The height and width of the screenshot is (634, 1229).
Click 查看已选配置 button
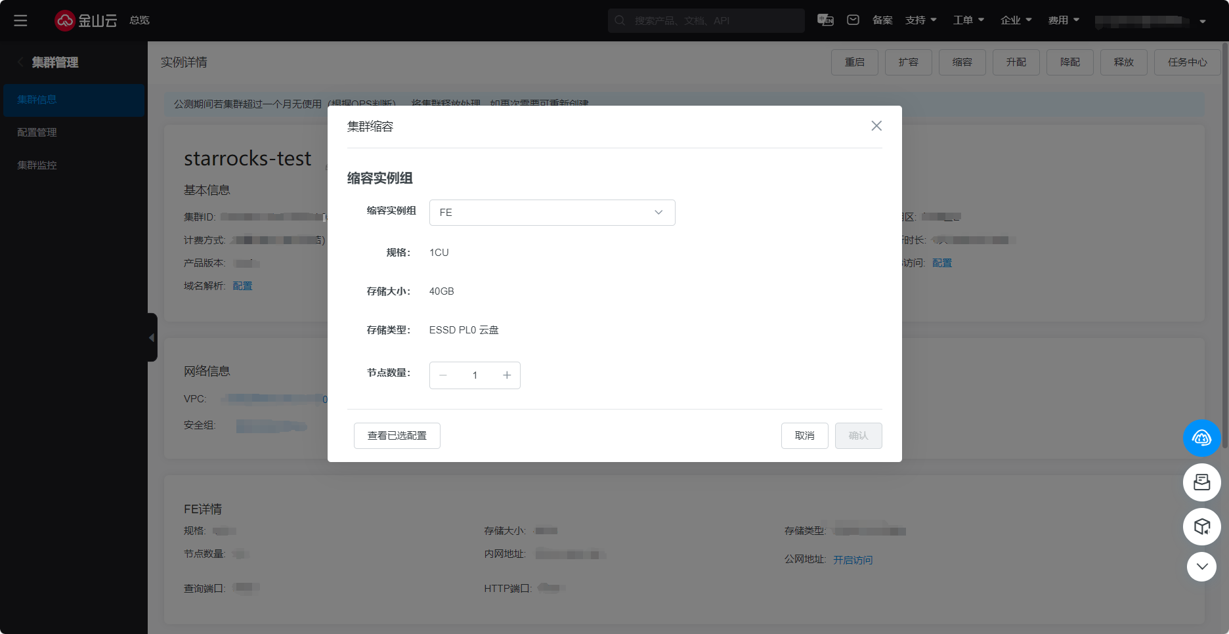point(397,436)
